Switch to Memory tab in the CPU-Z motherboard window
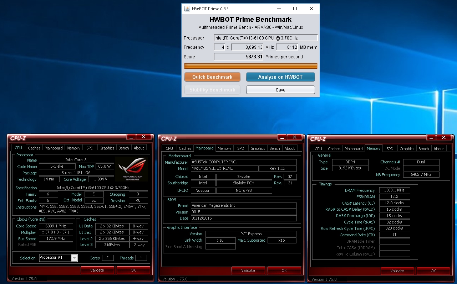457x284 pixels. click(224, 148)
